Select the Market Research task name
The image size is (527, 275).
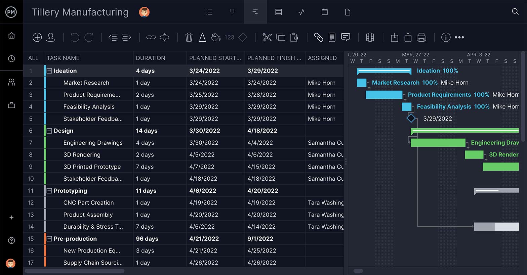pos(86,83)
